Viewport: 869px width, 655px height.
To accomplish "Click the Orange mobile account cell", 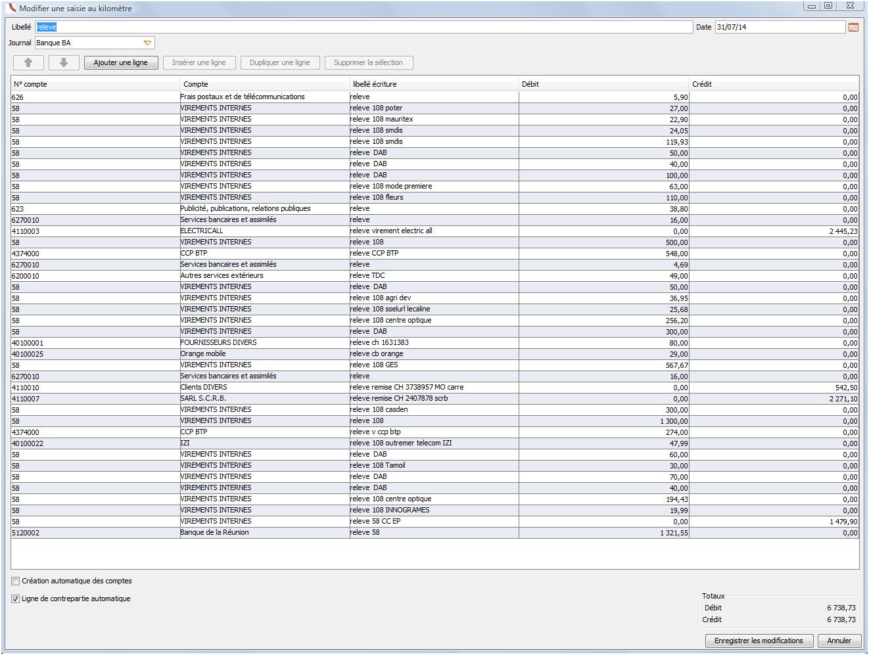I will tap(203, 354).
